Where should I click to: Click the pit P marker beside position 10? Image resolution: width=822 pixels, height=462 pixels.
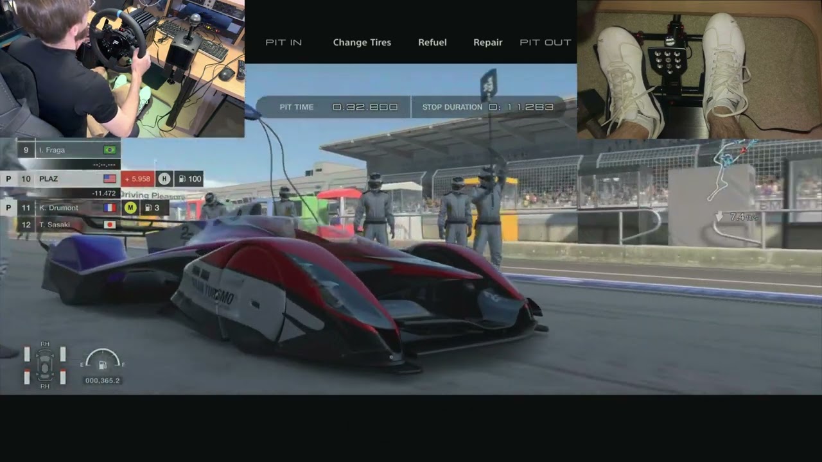click(x=8, y=179)
